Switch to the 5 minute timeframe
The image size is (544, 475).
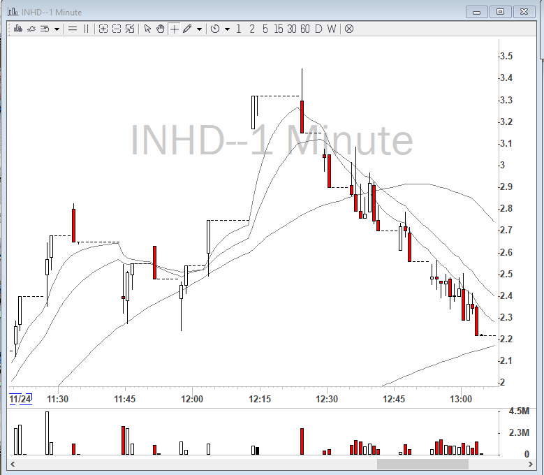(x=265, y=29)
